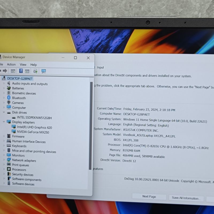Click the VivoBook_ASUSLaptop X412FL_A412FL model value

click(149, 136)
